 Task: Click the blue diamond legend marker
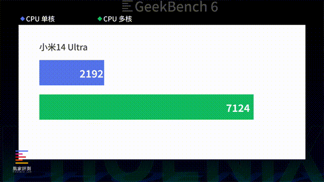[x=22, y=19]
